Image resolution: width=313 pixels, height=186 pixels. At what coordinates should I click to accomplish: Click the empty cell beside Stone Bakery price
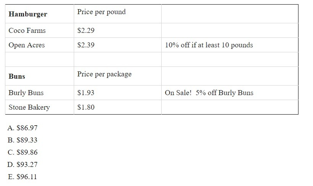click(x=230, y=107)
